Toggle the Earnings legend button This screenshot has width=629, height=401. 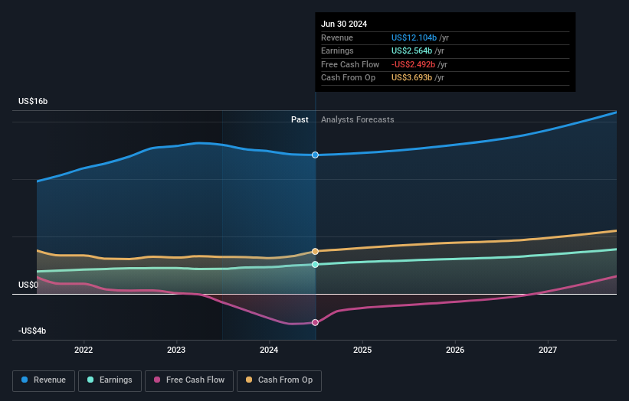tap(110, 380)
